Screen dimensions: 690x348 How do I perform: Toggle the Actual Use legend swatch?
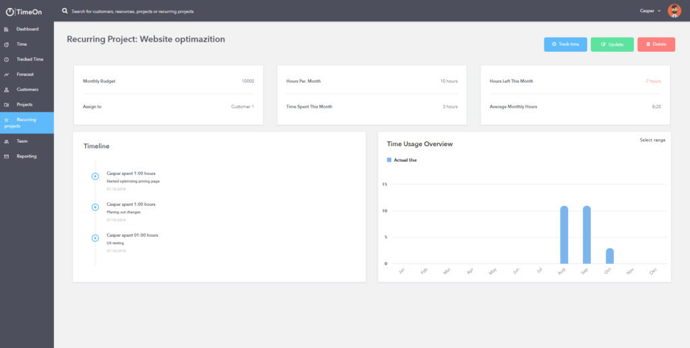[389, 160]
